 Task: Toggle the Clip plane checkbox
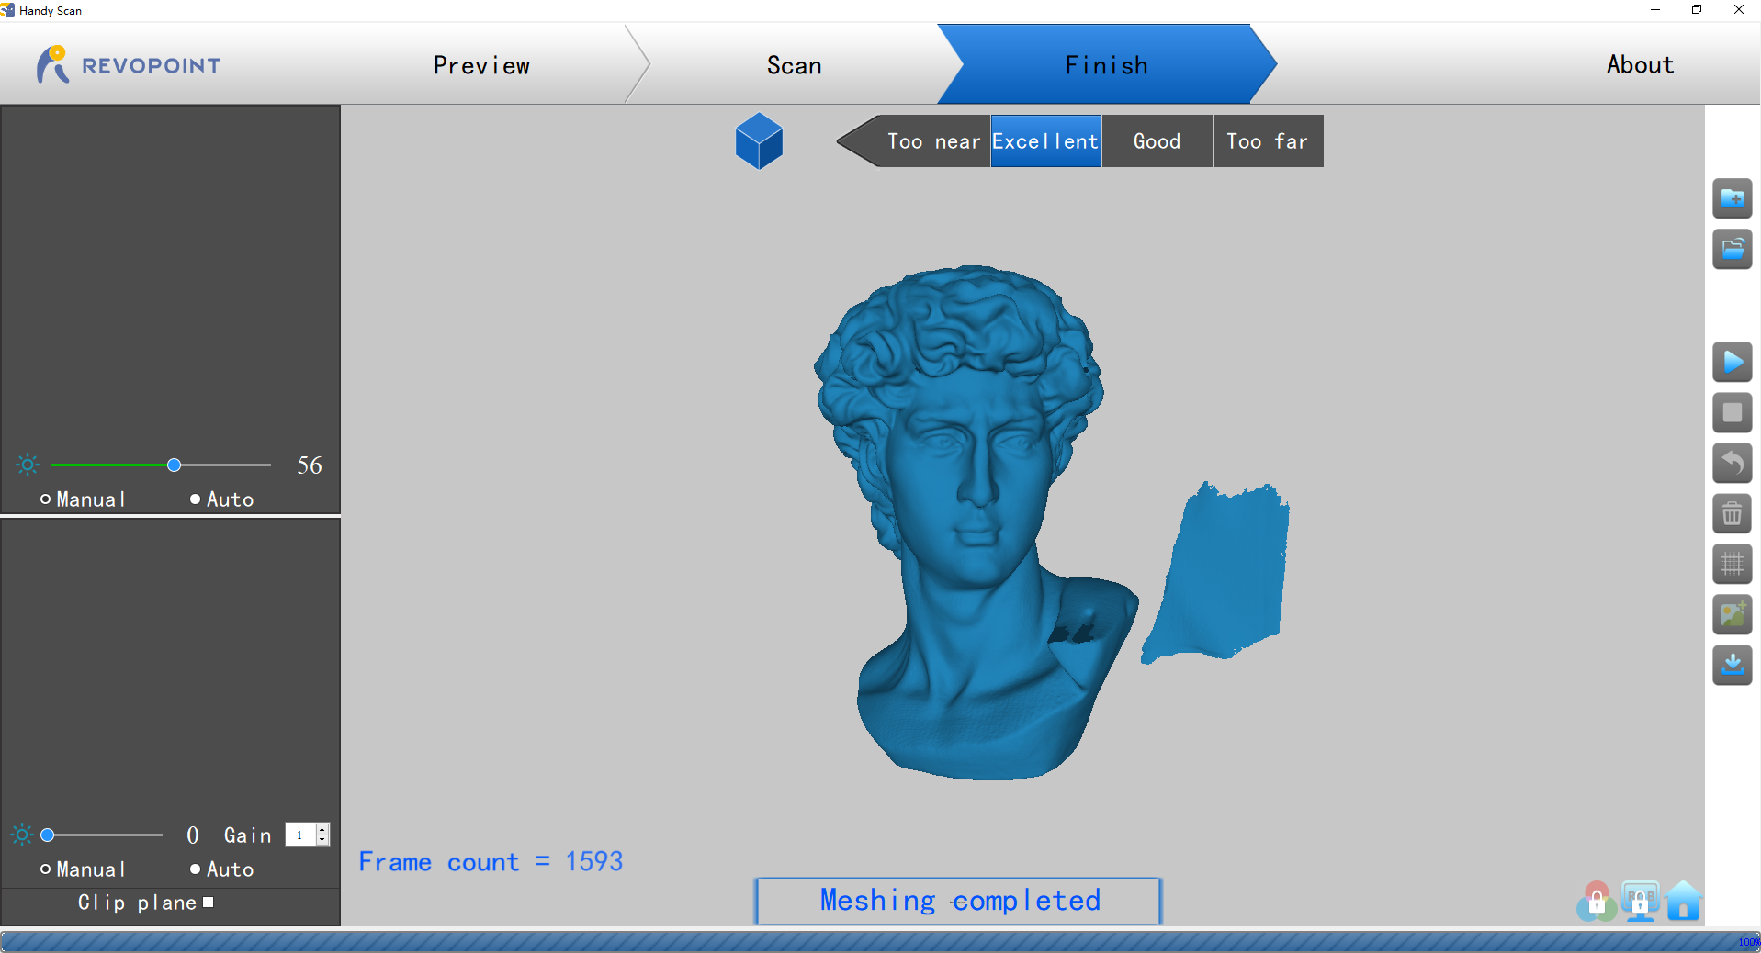(x=209, y=903)
